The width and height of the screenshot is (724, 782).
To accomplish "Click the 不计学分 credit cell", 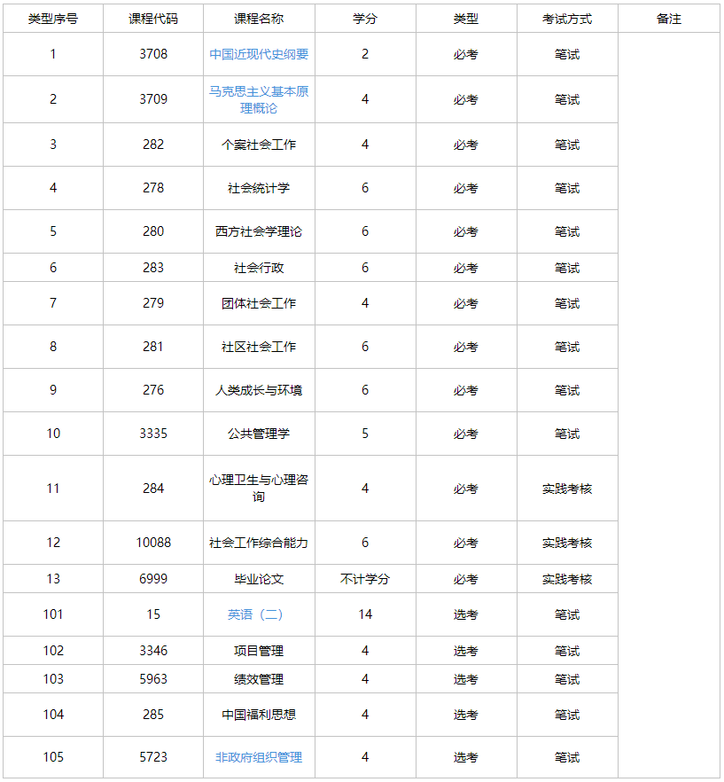I will click(365, 579).
